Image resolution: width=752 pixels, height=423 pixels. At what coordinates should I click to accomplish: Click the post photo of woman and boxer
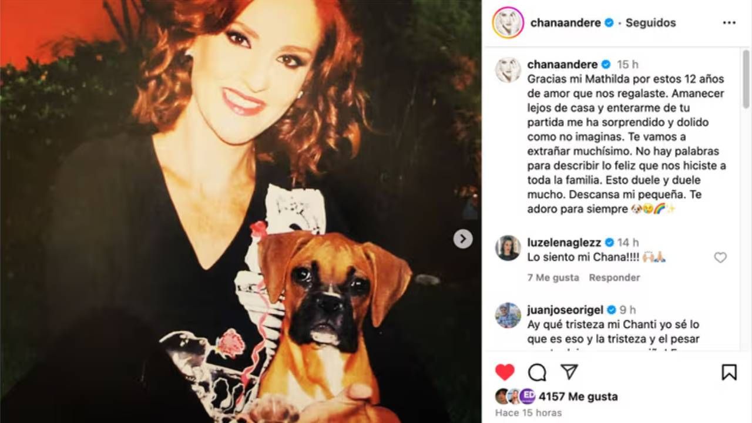coord(241,211)
